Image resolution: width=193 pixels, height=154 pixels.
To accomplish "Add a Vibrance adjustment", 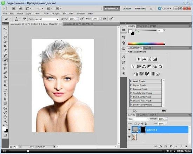I will coord(133,66).
